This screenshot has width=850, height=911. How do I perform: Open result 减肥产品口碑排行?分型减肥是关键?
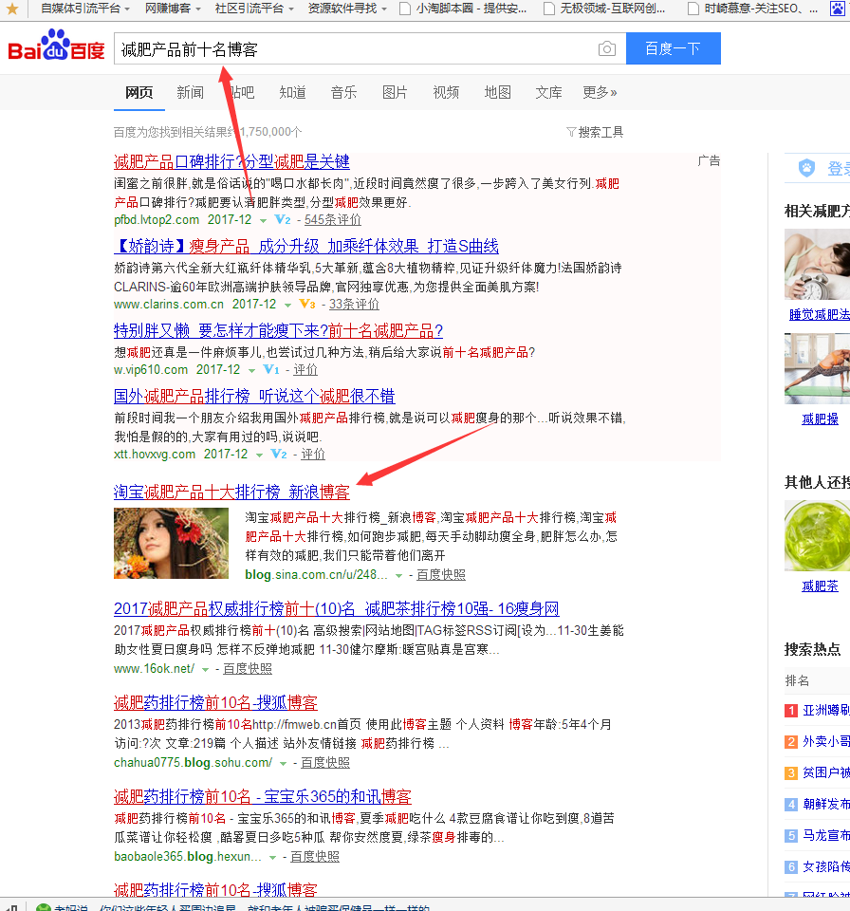tap(231, 161)
